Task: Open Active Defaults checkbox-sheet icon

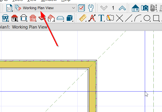Action: tap(81, 8)
